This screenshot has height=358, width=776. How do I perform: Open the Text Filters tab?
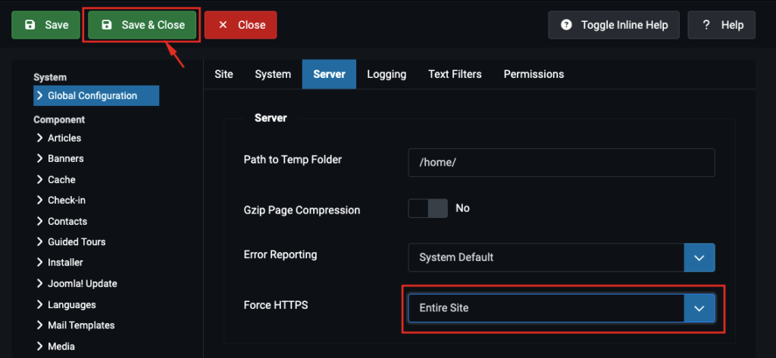coord(455,74)
